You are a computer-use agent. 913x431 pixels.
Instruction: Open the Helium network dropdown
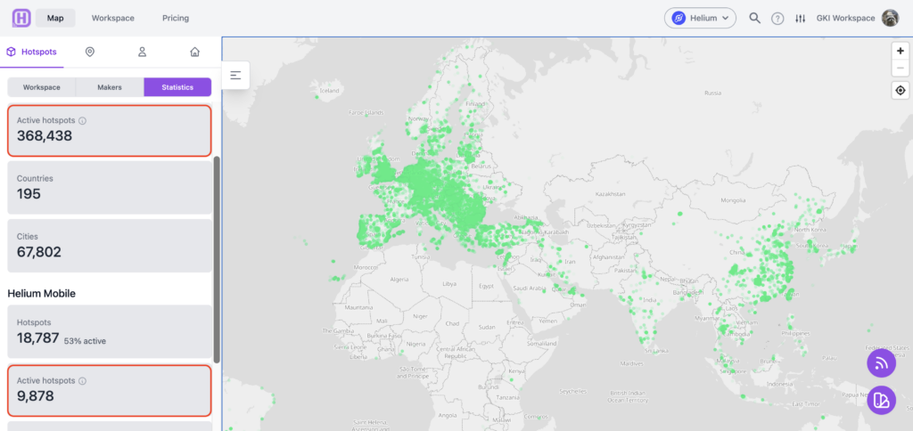click(x=701, y=18)
